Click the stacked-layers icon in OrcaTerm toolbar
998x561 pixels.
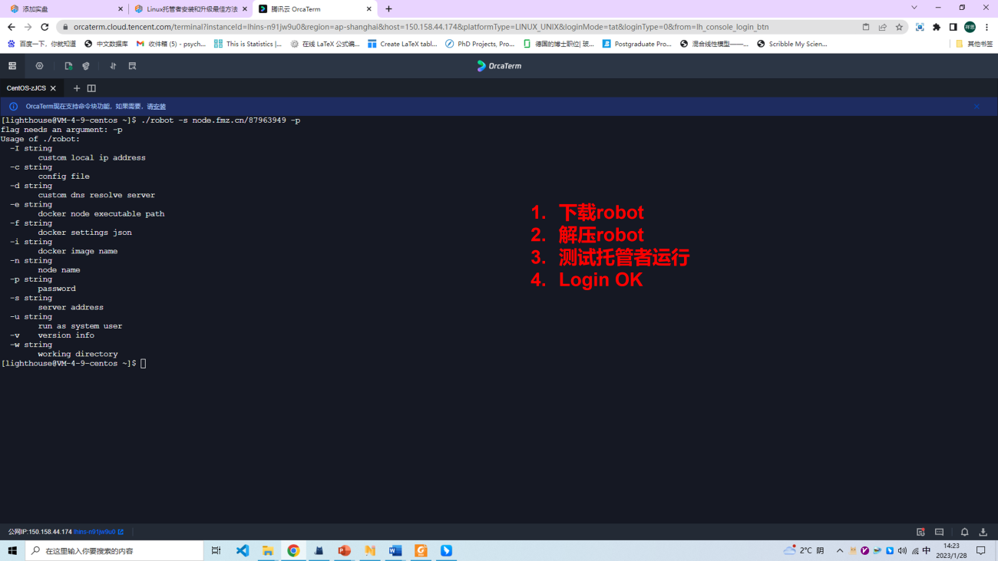coord(86,66)
